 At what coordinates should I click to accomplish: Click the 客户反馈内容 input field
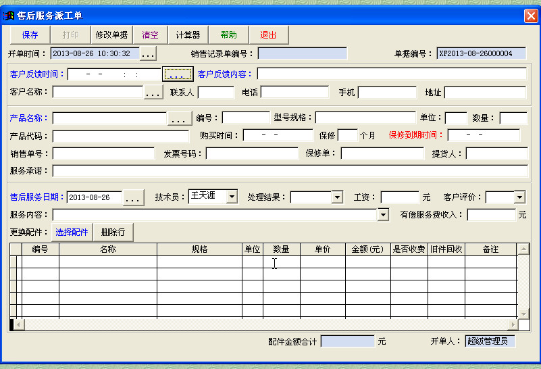[x=392, y=74]
